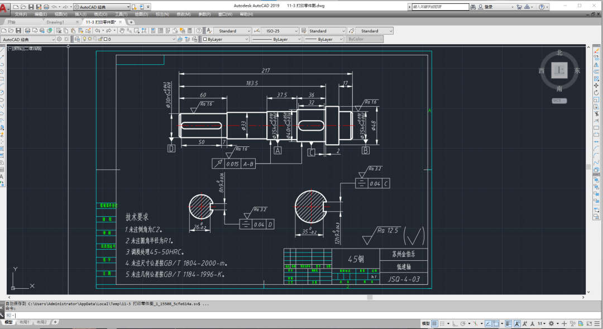Click the search keyword input field
The image size is (603, 329).
441,7
